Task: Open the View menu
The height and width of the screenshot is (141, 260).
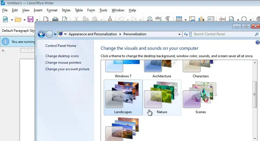Action: (x=26, y=10)
